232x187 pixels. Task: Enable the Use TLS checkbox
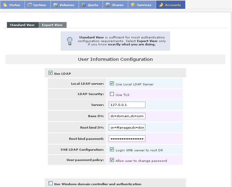click(x=112, y=94)
